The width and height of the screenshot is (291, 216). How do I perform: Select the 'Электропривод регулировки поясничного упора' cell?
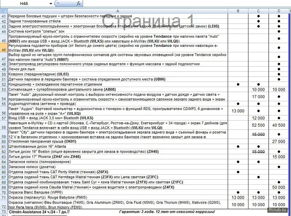[118, 64]
